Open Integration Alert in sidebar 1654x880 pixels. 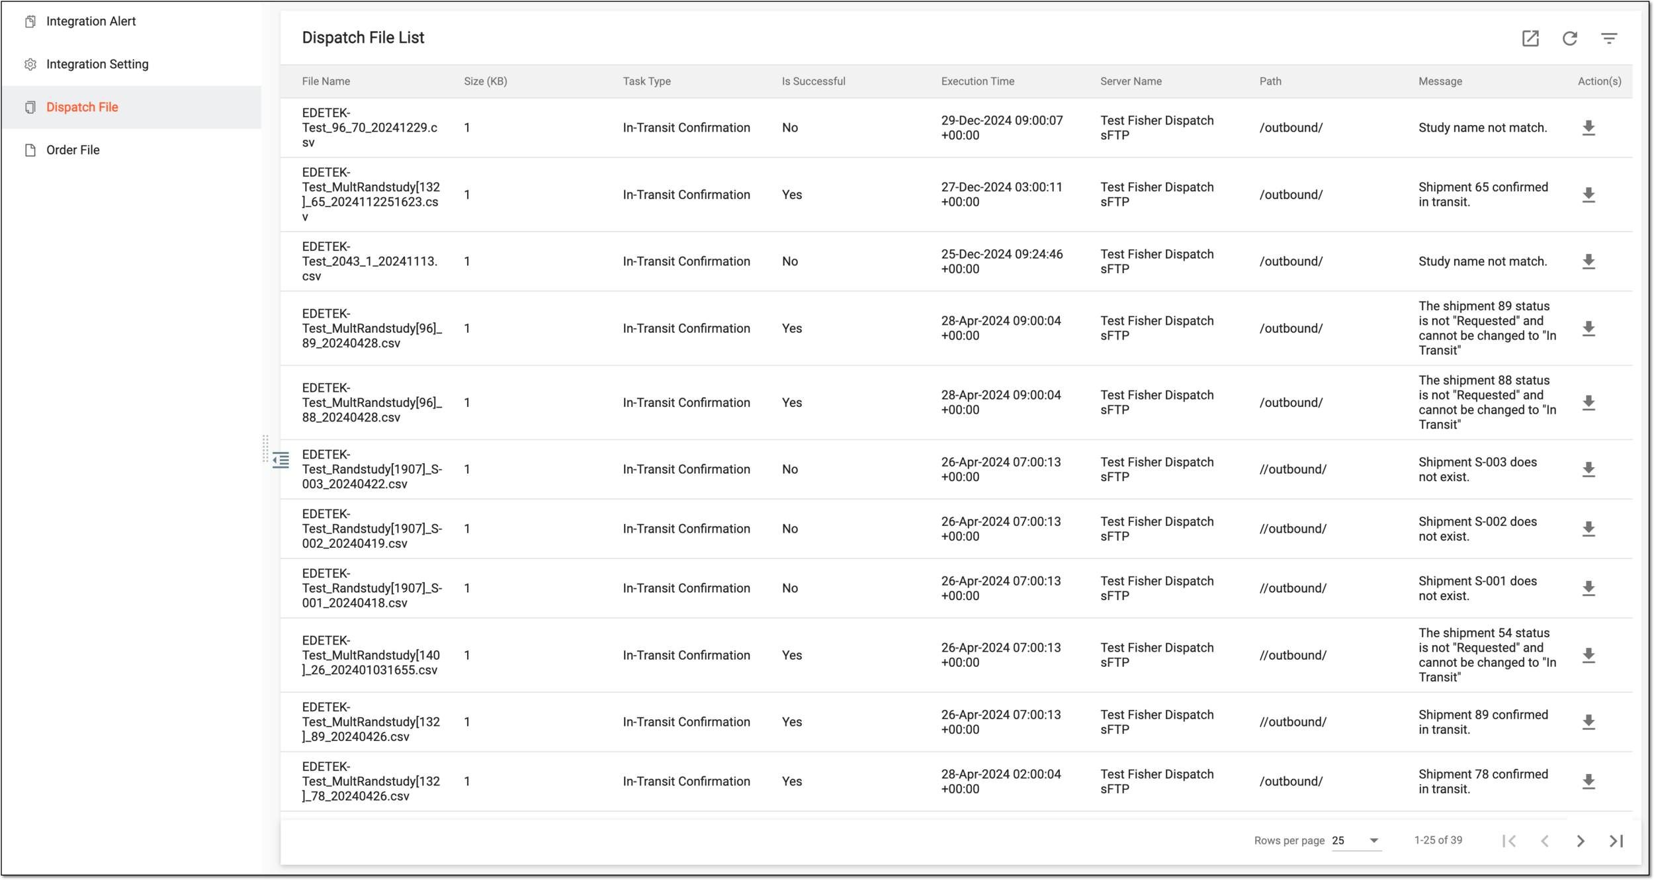(x=91, y=21)
